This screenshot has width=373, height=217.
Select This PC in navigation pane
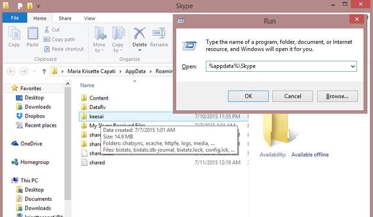tap(29, 180)
